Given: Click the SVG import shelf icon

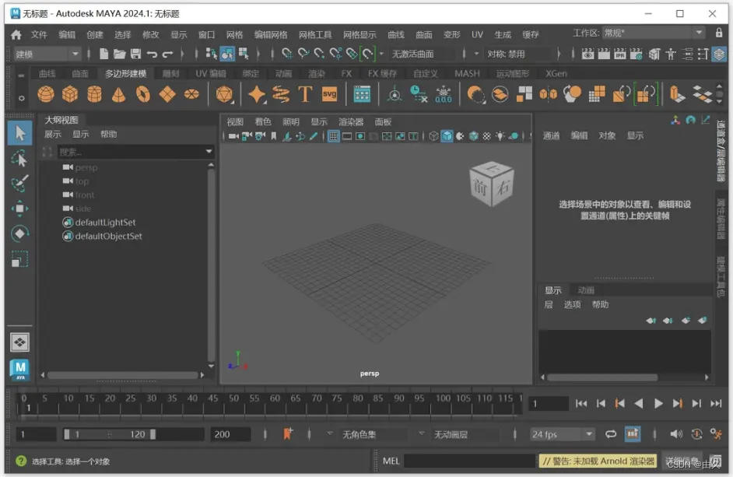Looking at the screenshot, I should (329, 94).
